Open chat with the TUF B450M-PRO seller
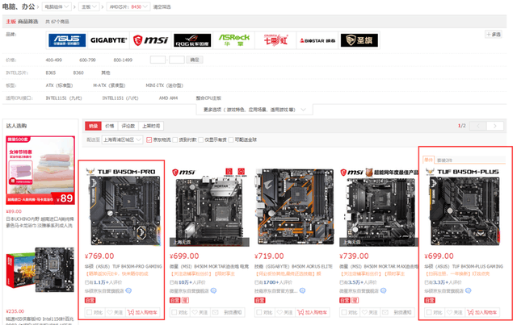This screenshot has width=517, height=325. click(128, 291)
